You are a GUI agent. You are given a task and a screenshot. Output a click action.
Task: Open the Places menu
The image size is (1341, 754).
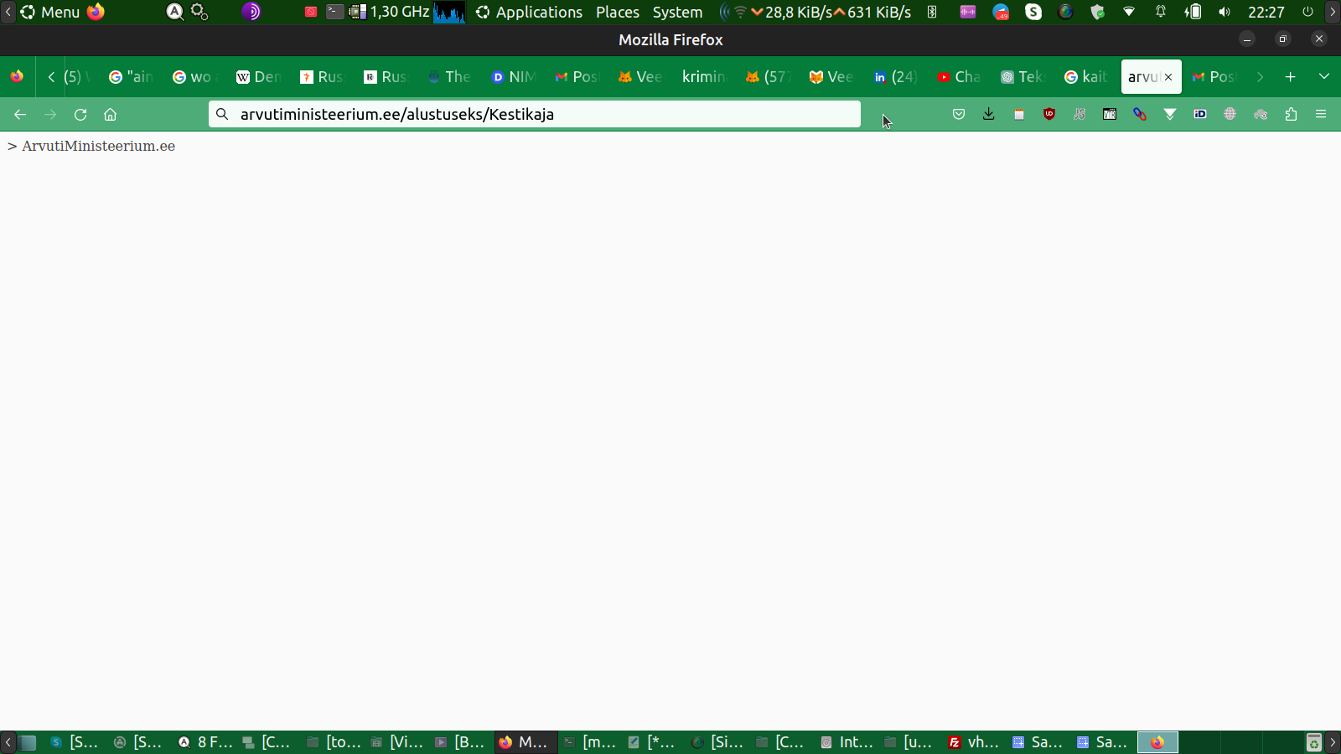coord(618,12)
